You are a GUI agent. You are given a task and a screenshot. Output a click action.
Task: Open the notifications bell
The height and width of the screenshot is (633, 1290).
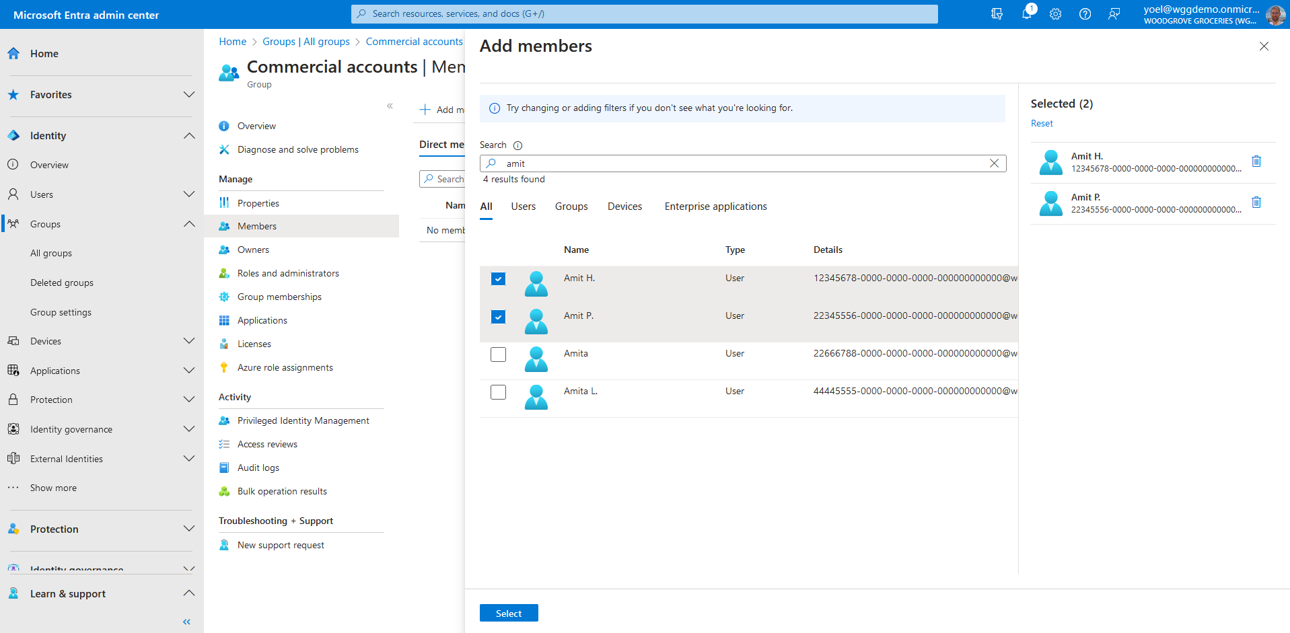[x=1026, y=14]
